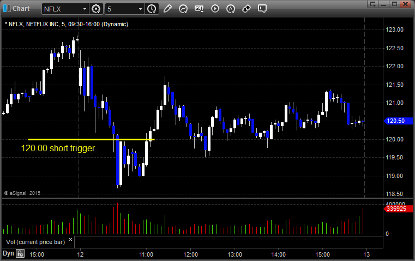
Task: Toggle the blue chart link bars
Action: (x=7, y=8)
